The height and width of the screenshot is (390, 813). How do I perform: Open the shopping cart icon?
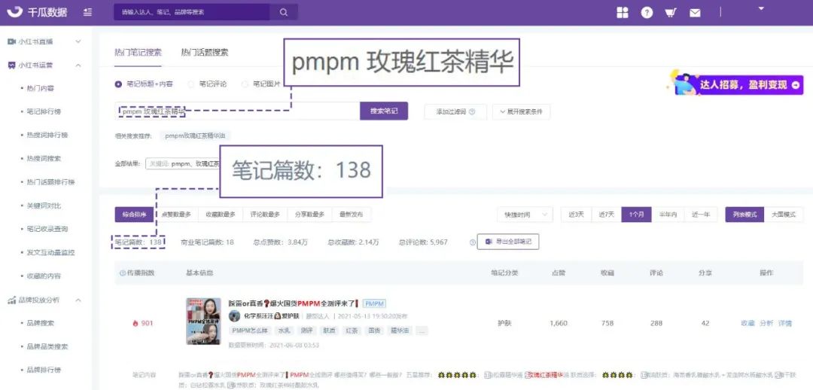671,13
